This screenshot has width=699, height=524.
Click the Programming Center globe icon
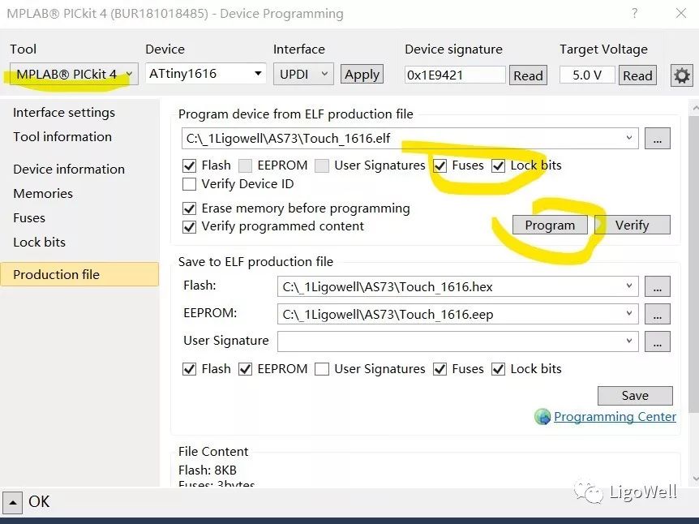pos(542,417)
